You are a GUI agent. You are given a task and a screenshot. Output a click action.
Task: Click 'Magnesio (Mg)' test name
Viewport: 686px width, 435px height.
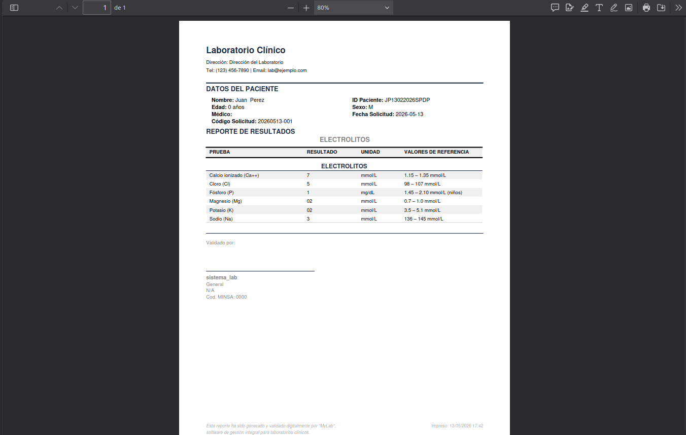[x=225, y=201]
